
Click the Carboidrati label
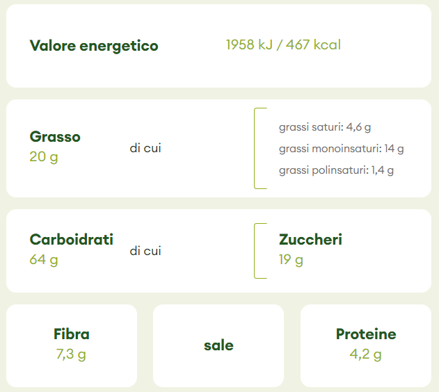click(72, 240)
